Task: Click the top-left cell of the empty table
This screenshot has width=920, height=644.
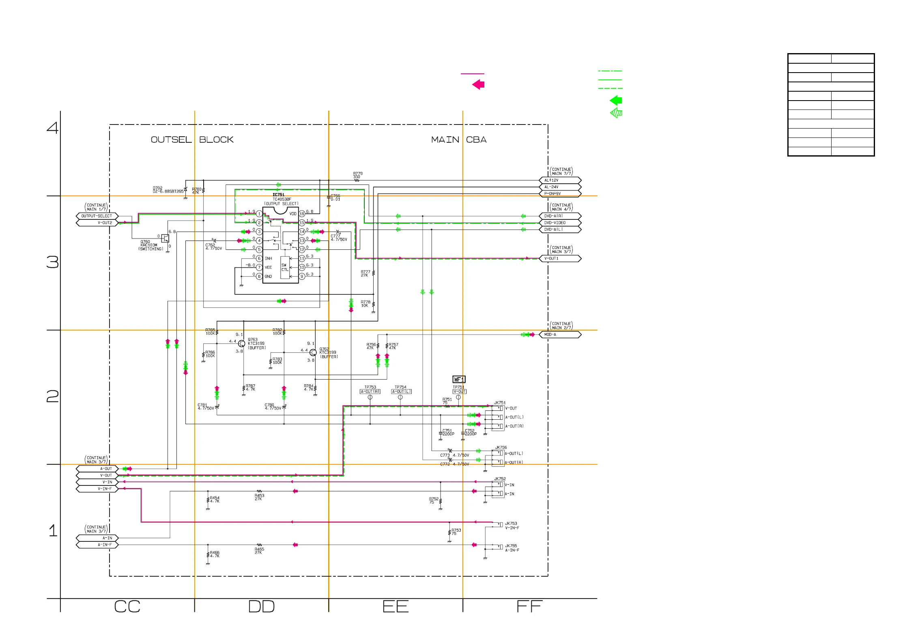Action: pos(809,58)
